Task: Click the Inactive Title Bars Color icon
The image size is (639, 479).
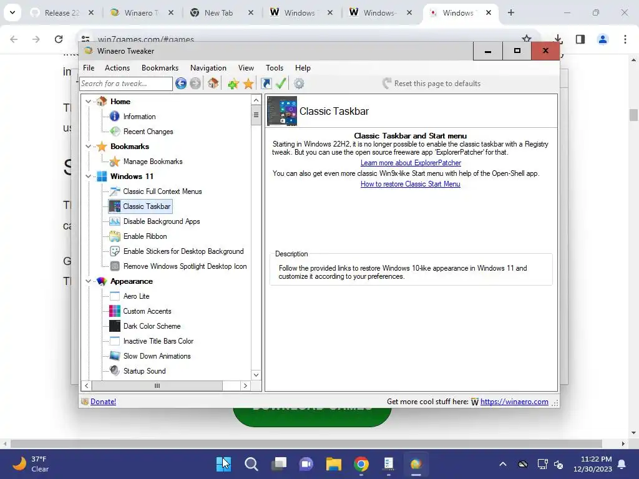Action: pos(115,341)
